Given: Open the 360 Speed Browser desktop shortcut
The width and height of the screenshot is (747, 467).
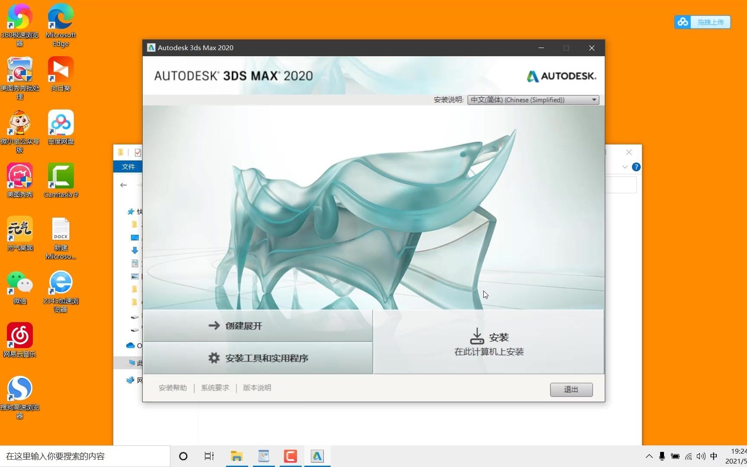Looking at the screenshot, I should [19, 25].
